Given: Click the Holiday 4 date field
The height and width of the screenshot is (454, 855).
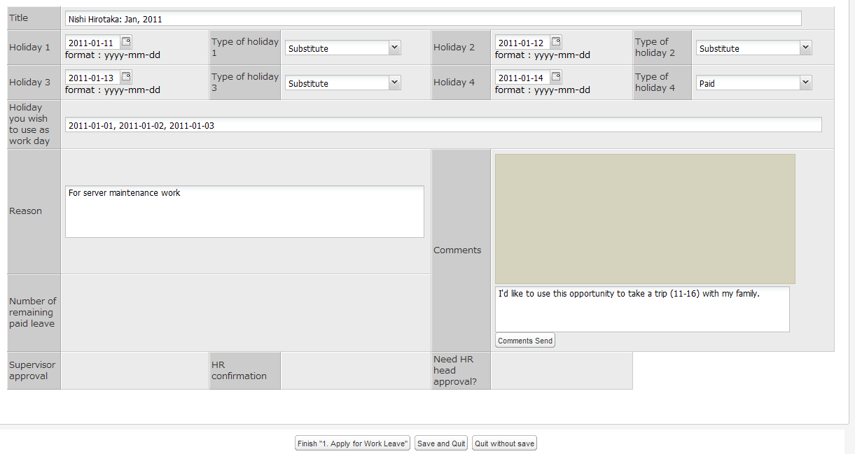Looking at the screenshot, I should click(x=521, y=77).
